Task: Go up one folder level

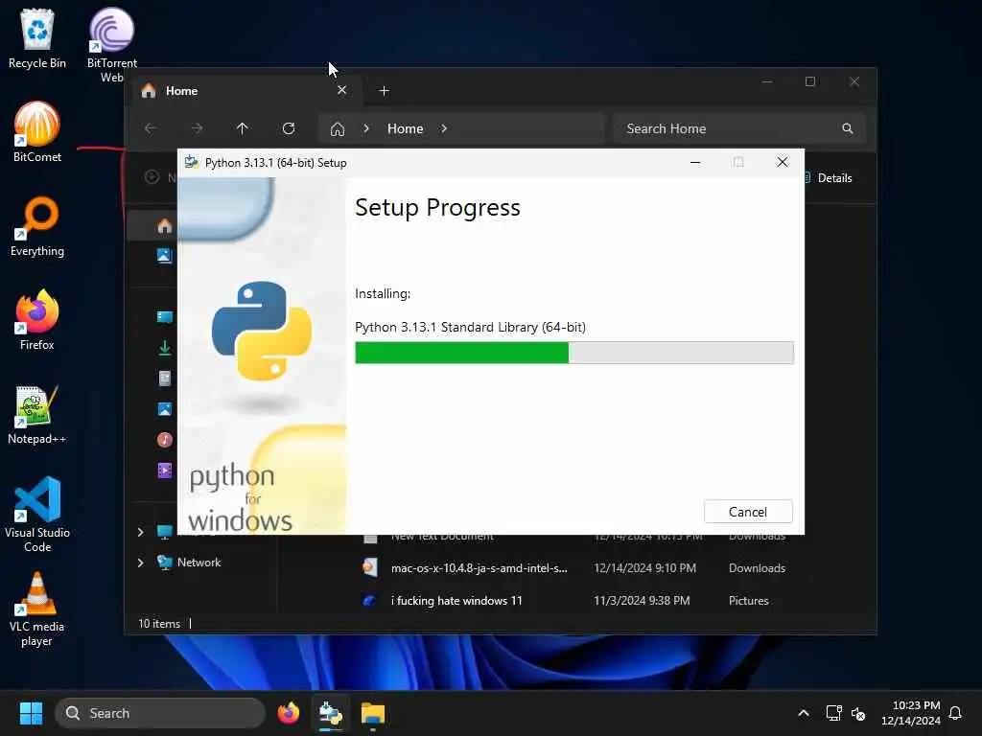Action: tap(243, 128)
